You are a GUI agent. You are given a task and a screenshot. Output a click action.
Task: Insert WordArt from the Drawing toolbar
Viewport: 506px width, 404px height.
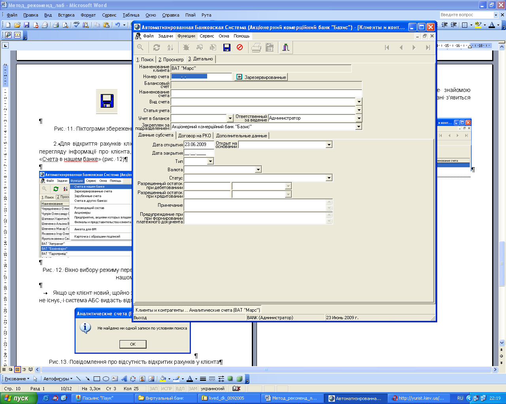pos(124,379)
